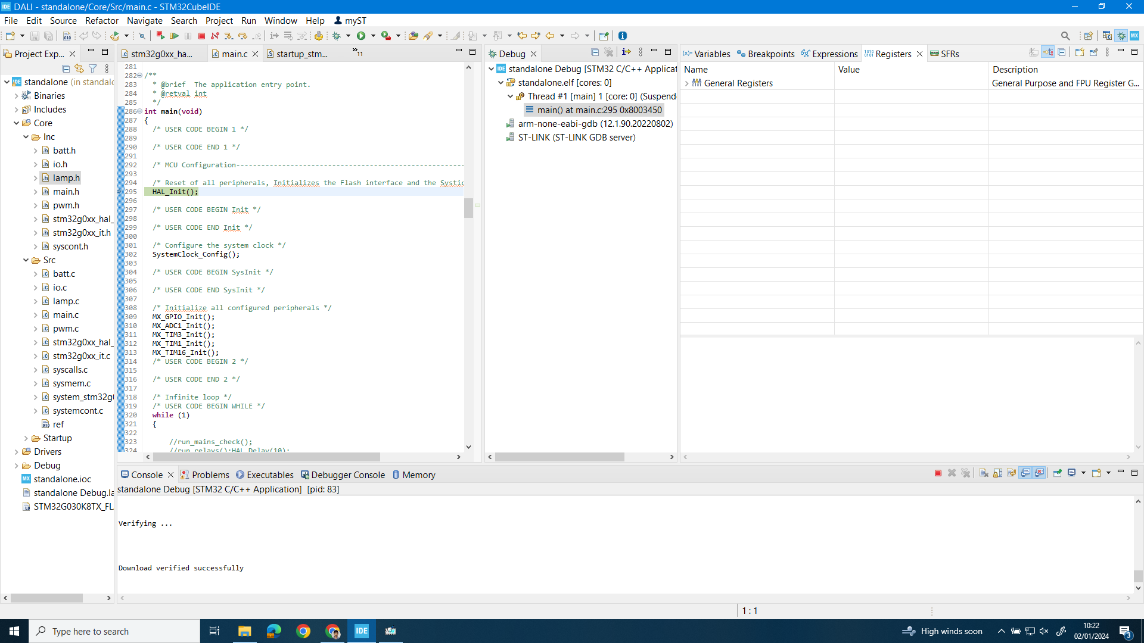Pin the Console view
Screen dimensions: 1144x643
click(1058, 473)
